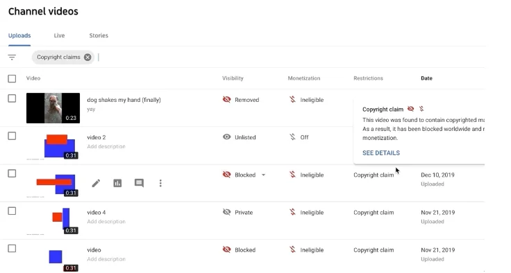Click the Visibility column header
This screenshot has height=273, width=511.
click(233, 78)
